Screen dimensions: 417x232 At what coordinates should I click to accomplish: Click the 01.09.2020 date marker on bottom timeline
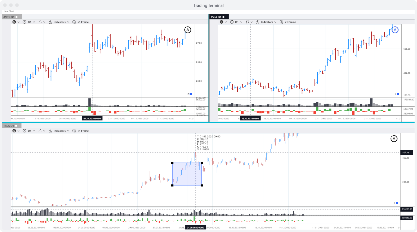pos(195,228)
